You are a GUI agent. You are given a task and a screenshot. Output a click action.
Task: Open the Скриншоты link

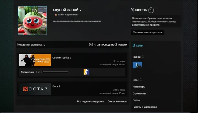pos(139,93)
